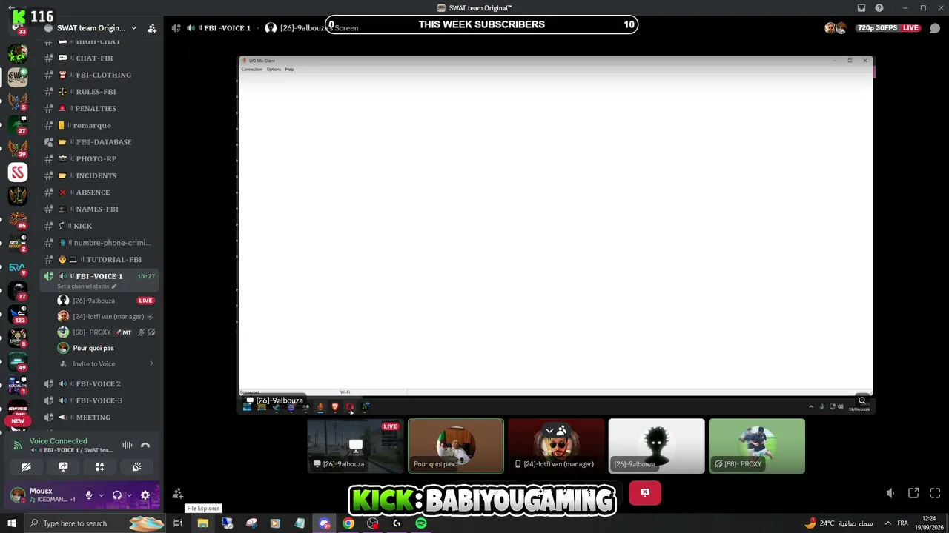Mute the microphone in user panel
The height and width of the screenshot is (533, 949).
coord(89,495)
